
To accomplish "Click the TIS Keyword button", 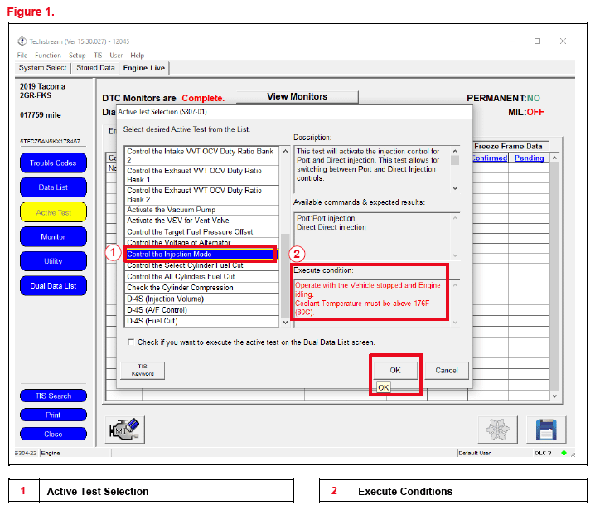I will pyautogui.click(x=143, y=370).
